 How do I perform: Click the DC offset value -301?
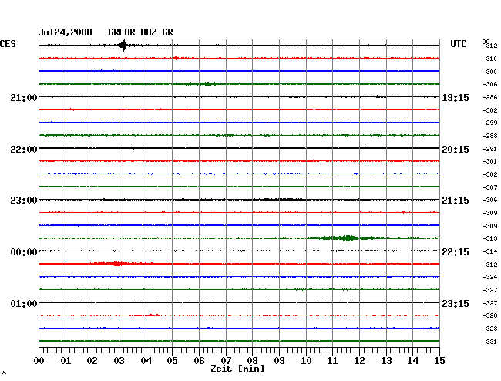click(x=489, y=161)
